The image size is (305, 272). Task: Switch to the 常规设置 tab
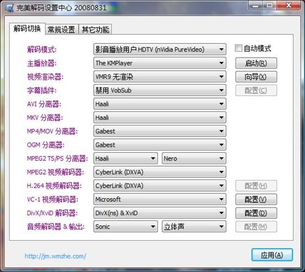(x=62, y=30)
